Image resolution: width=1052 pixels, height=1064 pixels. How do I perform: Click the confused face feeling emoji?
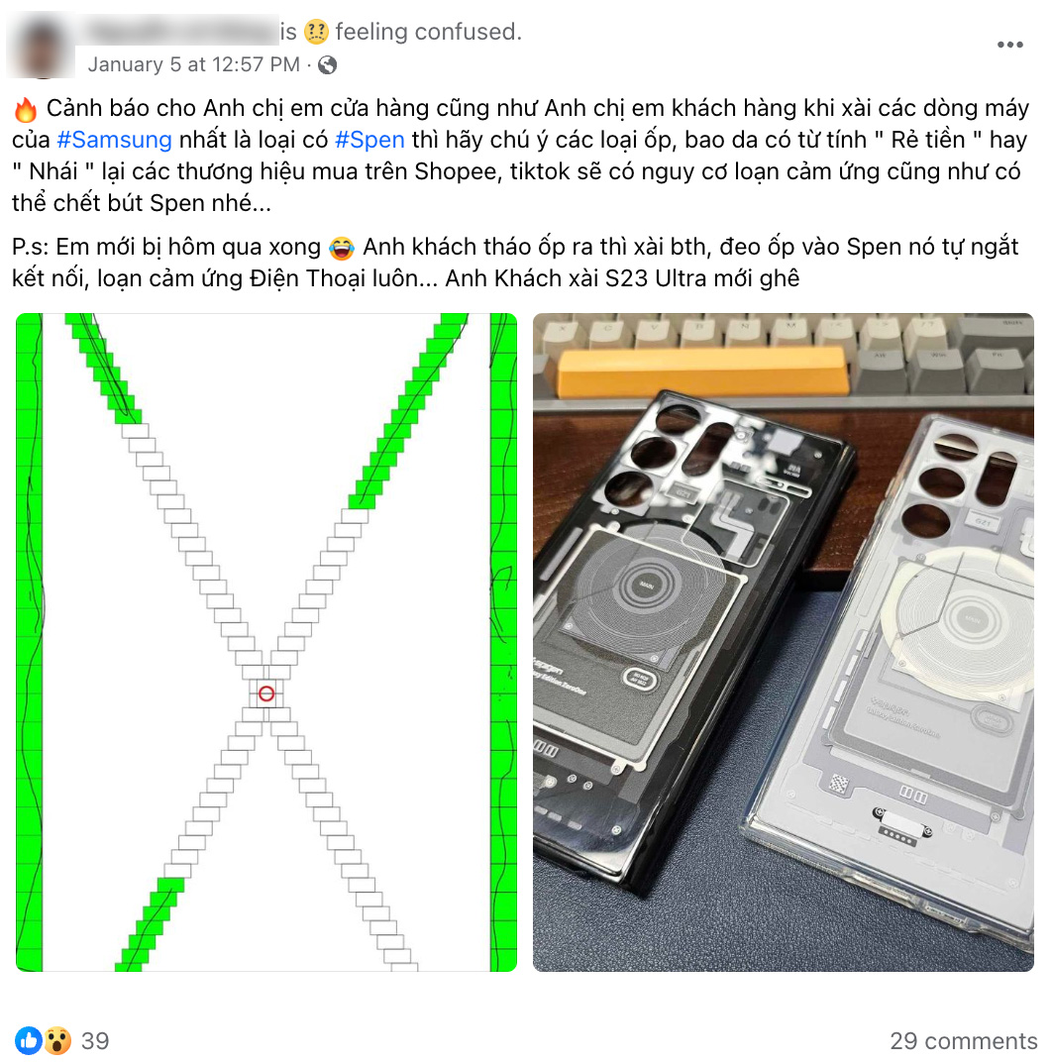click(316, 32)
